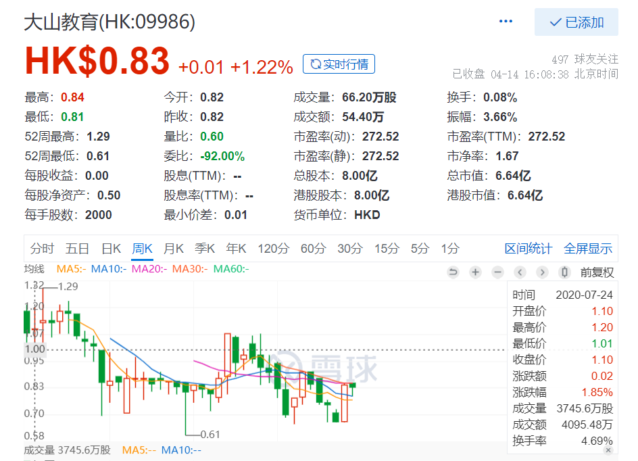
Task: Zoom in the chart with plus icon
Action: click(x=475, y=272)
